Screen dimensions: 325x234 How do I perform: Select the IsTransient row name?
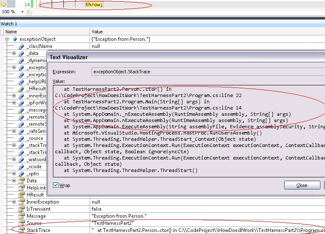click(39, 209)
